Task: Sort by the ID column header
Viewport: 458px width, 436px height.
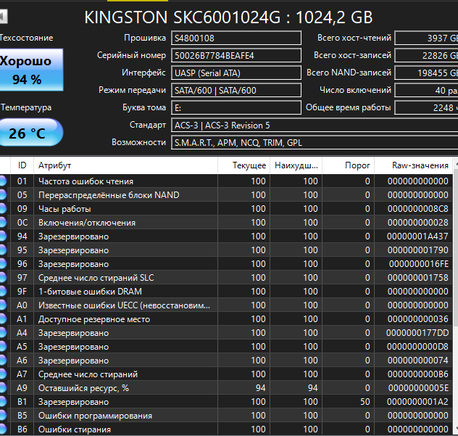Action: (22, 165)
